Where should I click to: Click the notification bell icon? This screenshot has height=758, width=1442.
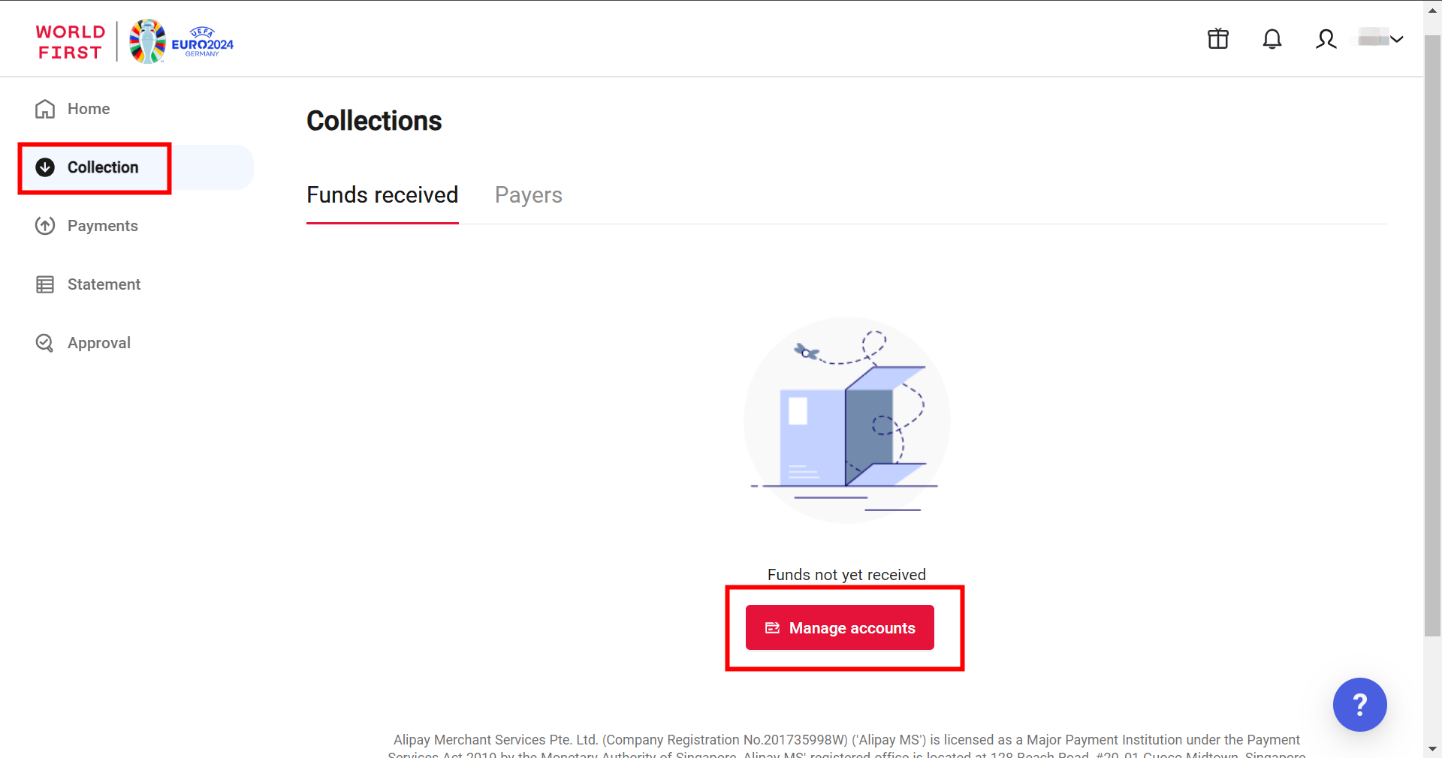(x=1272, y=39)
